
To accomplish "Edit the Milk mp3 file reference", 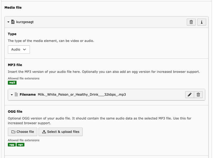I will 189,95.
